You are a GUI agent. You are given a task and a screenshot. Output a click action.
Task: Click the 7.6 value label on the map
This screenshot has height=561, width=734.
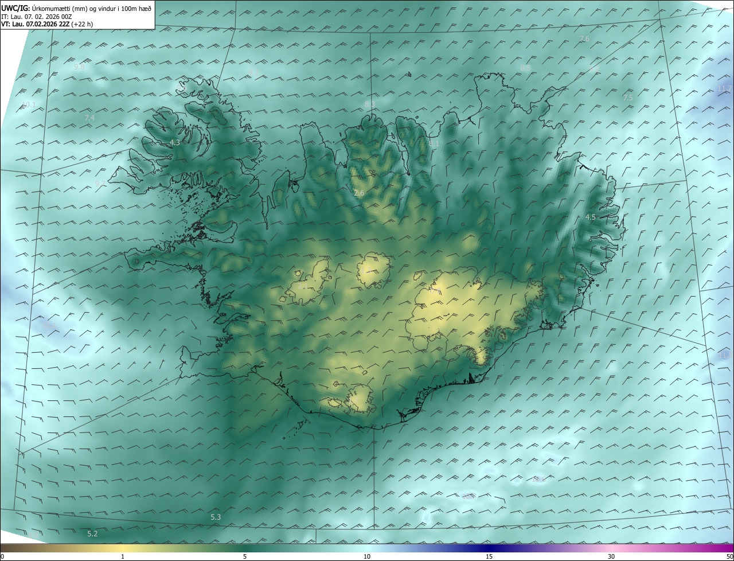[584, 38]
